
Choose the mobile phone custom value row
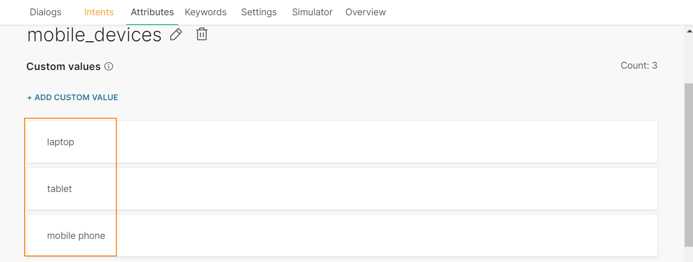[342, 236]
